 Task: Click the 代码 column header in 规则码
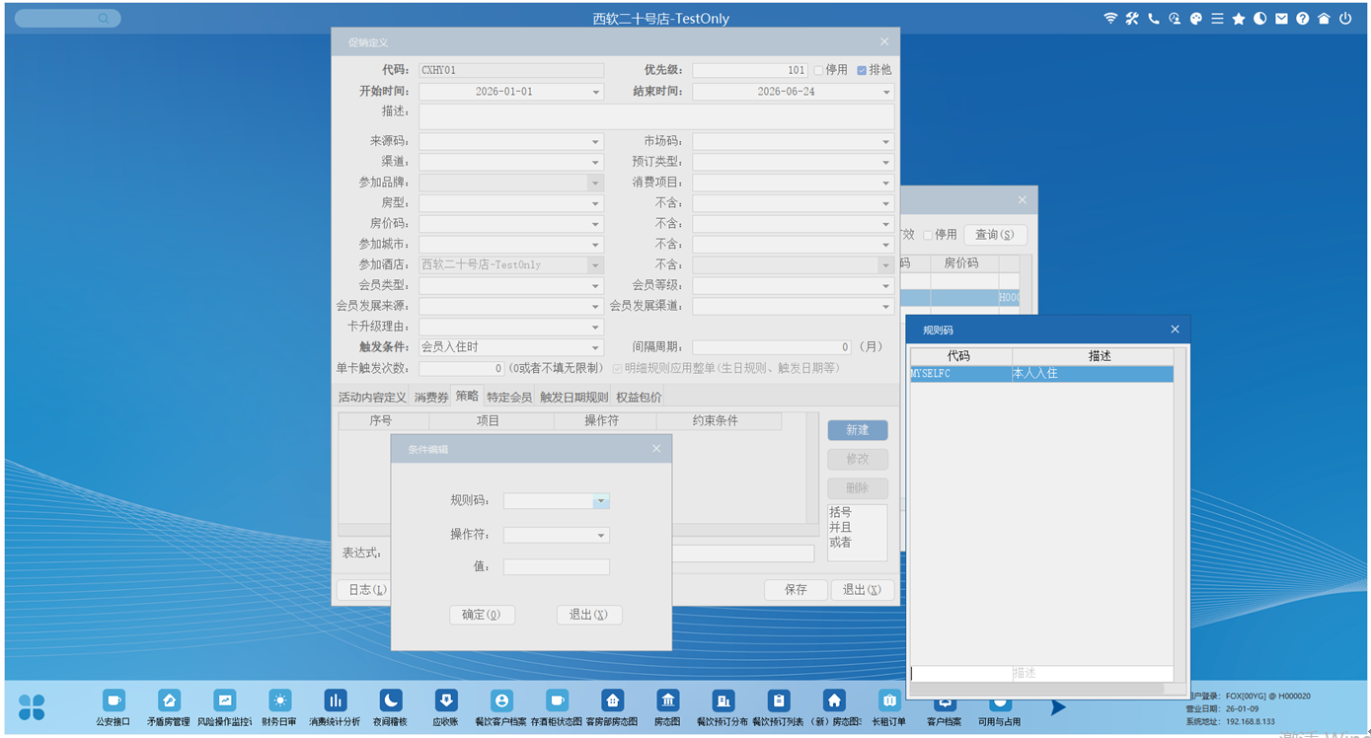click(960, 356)
